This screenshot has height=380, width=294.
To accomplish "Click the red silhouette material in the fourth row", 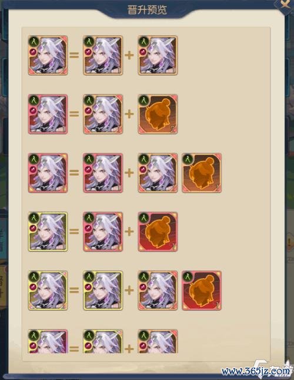I will pos(158,231).
